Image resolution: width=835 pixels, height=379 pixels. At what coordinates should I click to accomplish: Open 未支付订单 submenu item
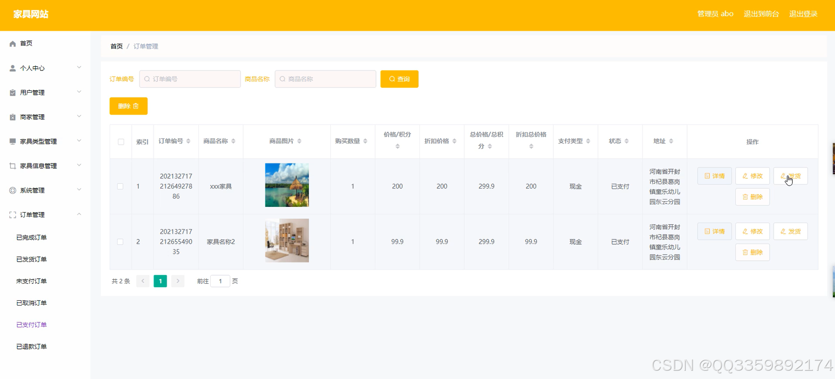coord(31,281)
